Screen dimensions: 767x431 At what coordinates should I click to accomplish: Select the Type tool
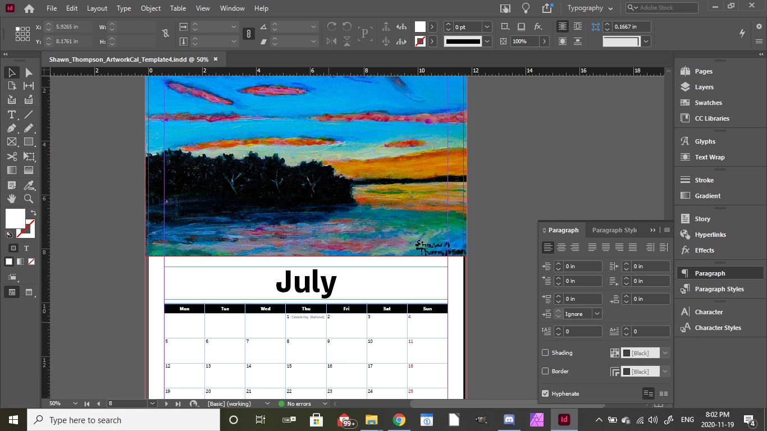click(12, 114)
